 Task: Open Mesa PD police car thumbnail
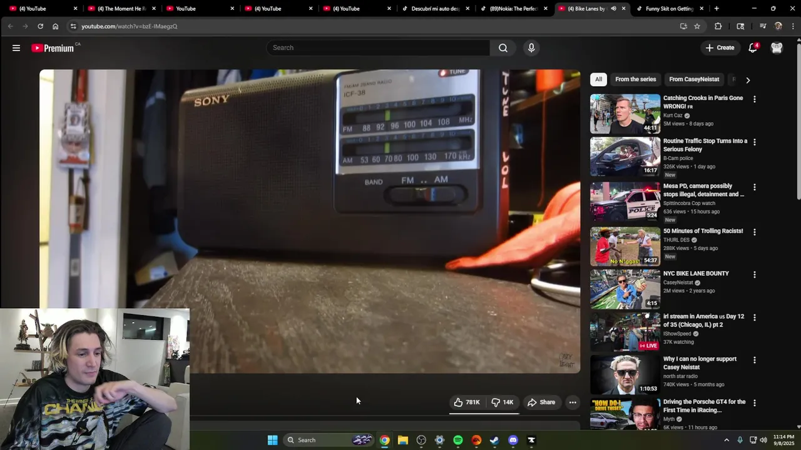(625, 202)
